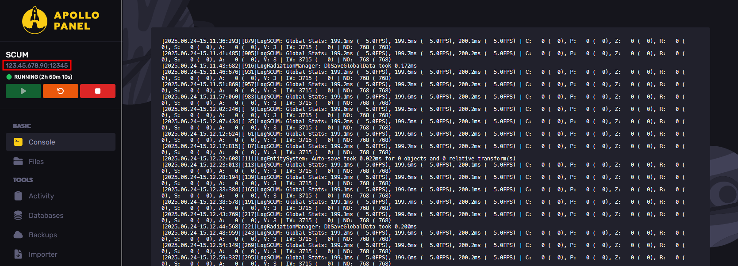The width and height of the screenshot is (738, 266).
Task: Click the log timestamp 2025.06.24-15.12.17:815
Action: (x=202, y=146)
